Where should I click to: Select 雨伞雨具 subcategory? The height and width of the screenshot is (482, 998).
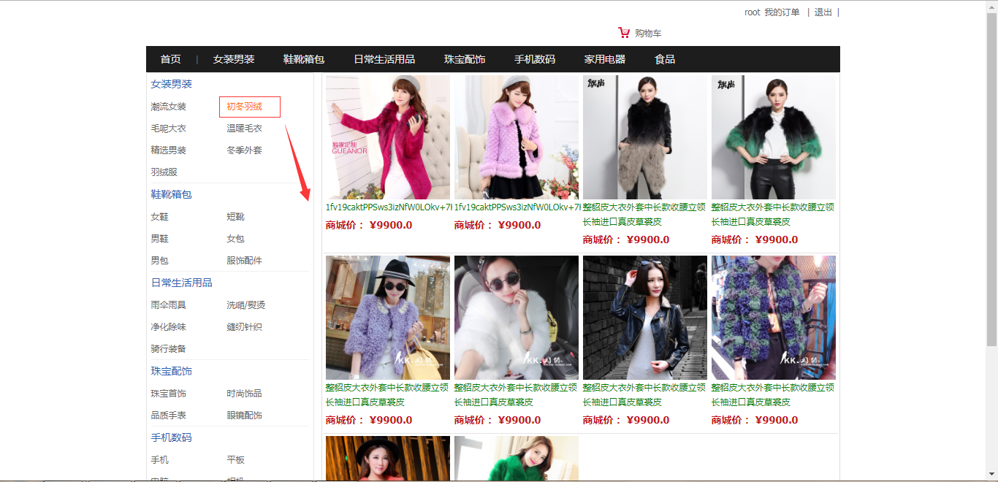(169, 305)
